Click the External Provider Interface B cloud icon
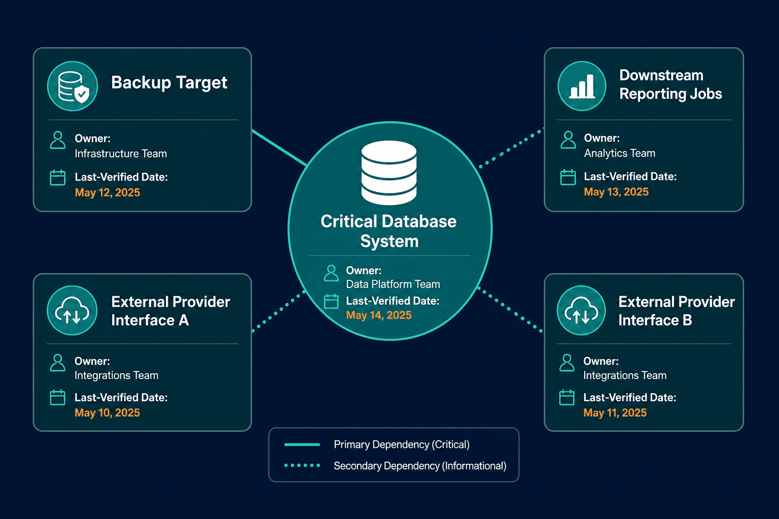The width and height of the screenshot is (779, 519). tap(582, 310)
